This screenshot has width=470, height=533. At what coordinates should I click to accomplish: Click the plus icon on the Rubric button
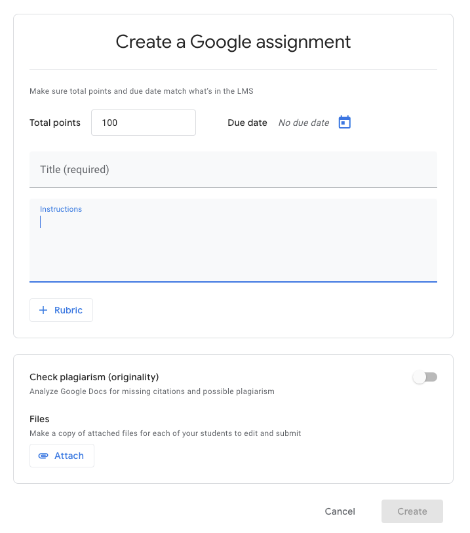click(43, 310)
